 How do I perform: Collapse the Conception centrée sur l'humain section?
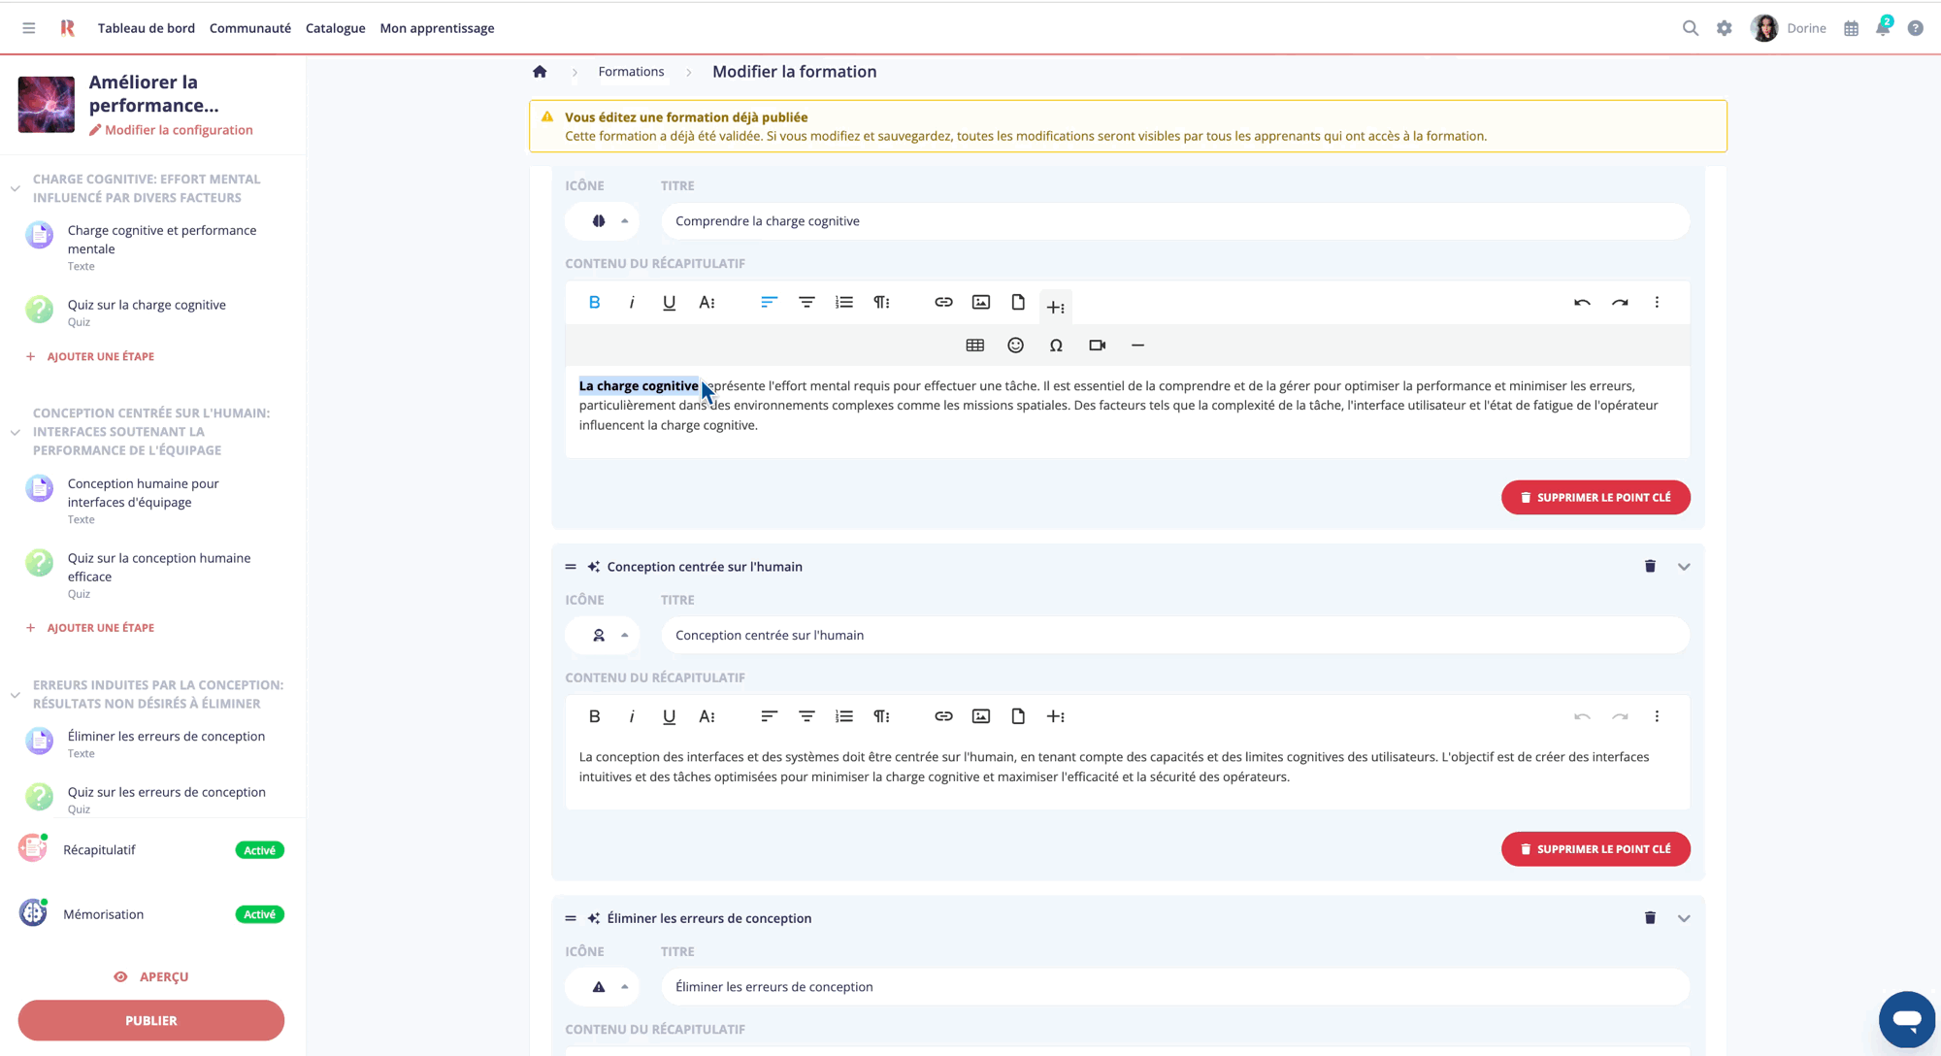click(1685, 566)
